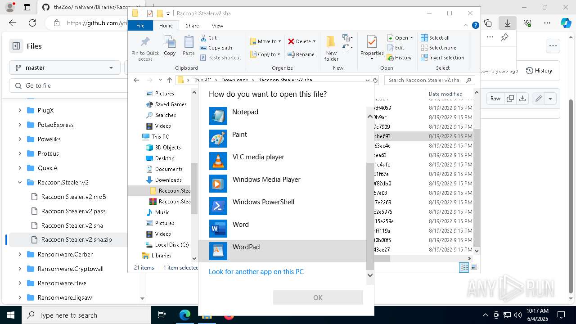The image size is (576, 324).
Task: Open Microsoft Edge from taskbar
Action: (x=185, y=315)
